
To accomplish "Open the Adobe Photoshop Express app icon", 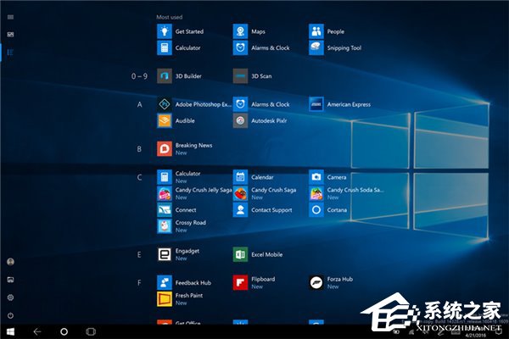I will pyautogui.click(x=165, y=104).
